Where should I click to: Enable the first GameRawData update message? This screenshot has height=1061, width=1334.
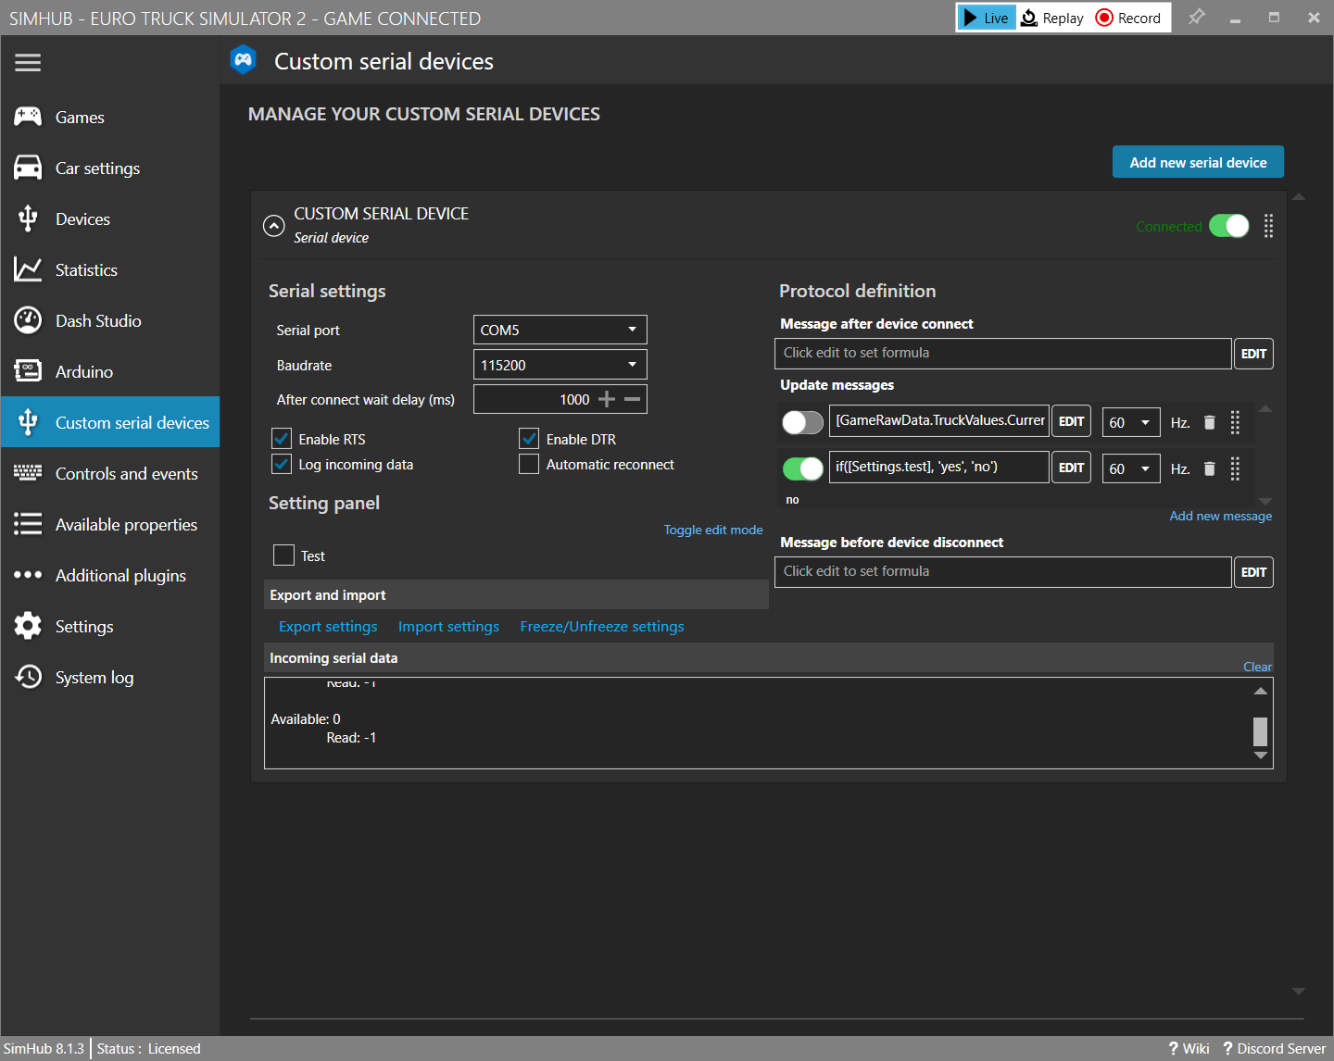[x=802, y=422]
